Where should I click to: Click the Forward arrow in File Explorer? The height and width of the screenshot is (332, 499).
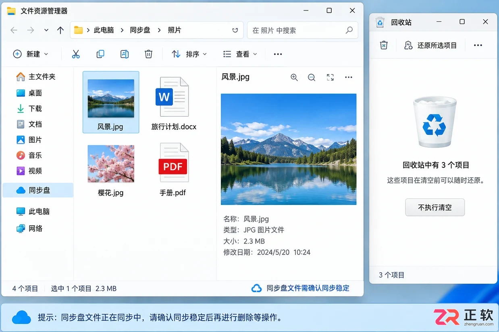(31, 30)
